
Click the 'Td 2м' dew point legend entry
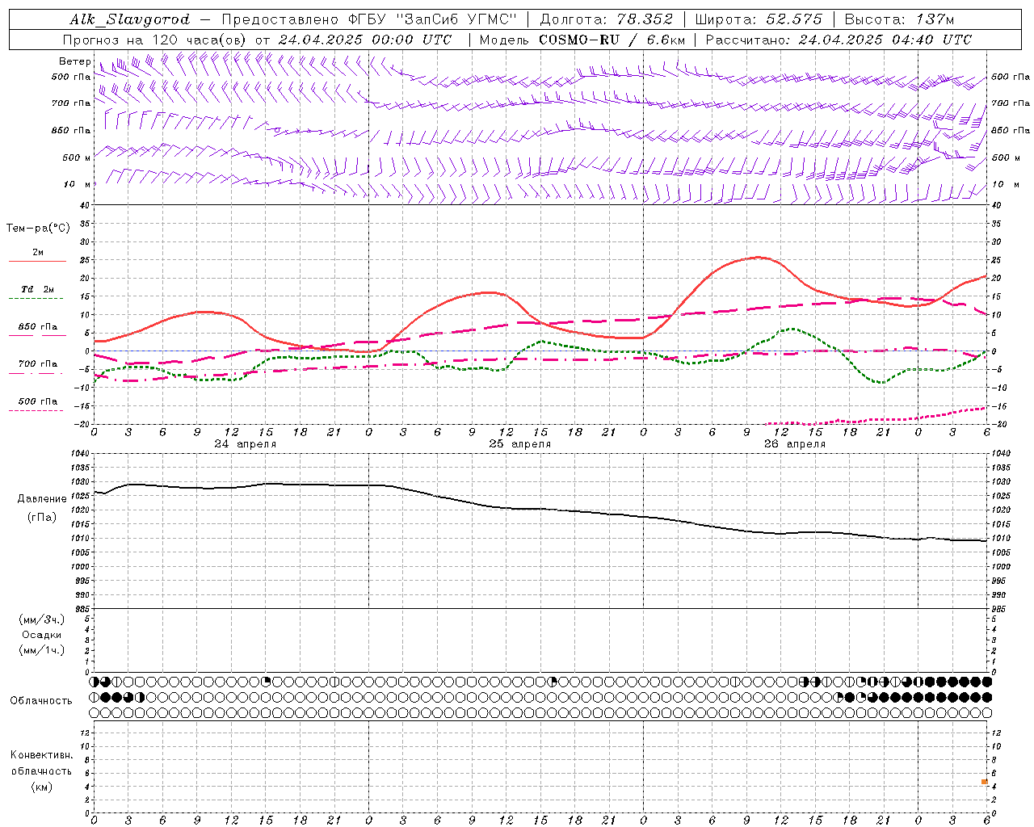pyautogui.click(x=38, y=289)
